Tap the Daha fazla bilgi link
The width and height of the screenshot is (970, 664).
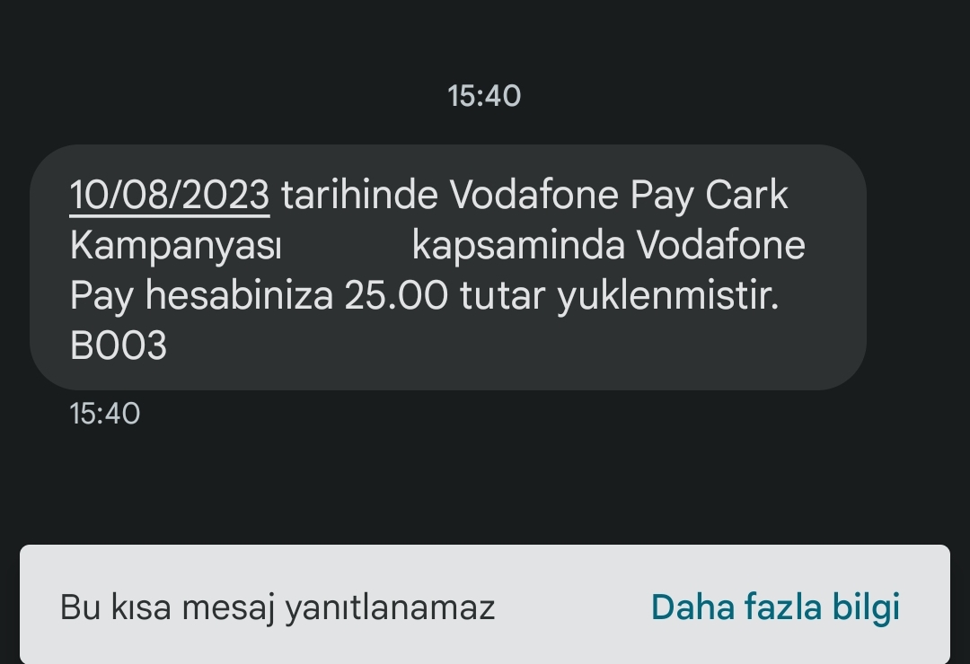click(775, 607)
